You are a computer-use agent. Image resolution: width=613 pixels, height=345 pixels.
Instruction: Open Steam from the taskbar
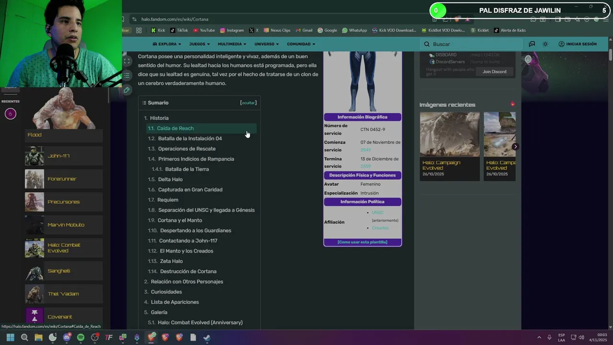point(207,337)
